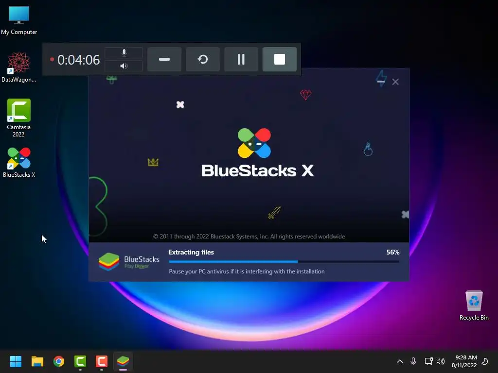Viewport: 498px width, 373px height.
Task: Open the Windows Start menu
Action: coord(16,361)
